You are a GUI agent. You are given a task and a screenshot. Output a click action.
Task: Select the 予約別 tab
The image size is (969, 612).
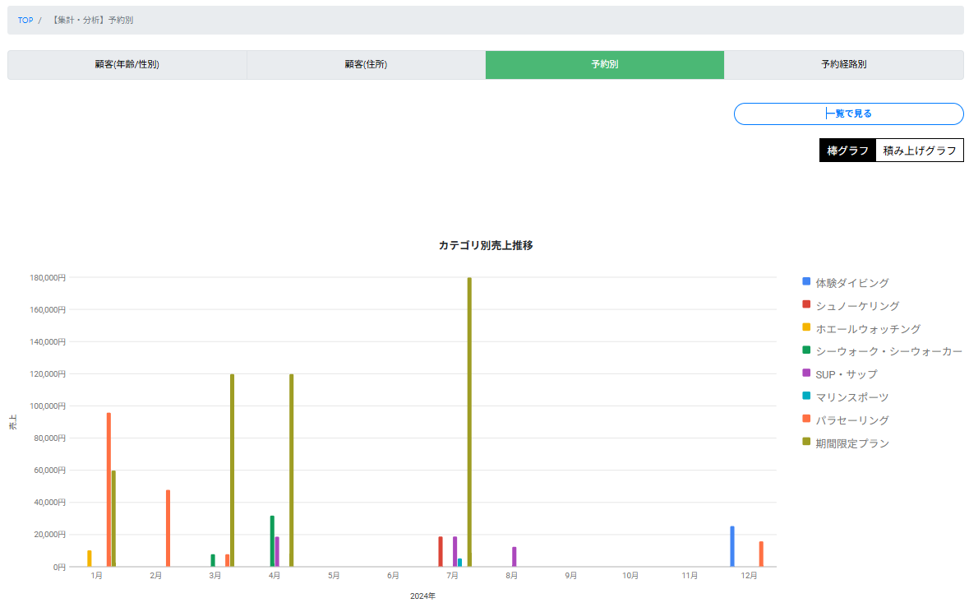(604, 64)
